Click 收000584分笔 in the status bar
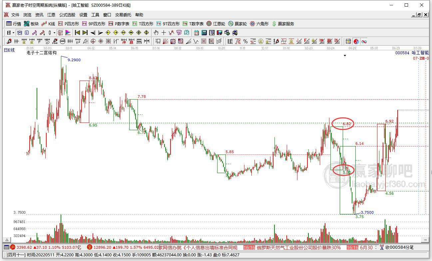This screenshot has height=261, width=432. [x=399, y=247]
